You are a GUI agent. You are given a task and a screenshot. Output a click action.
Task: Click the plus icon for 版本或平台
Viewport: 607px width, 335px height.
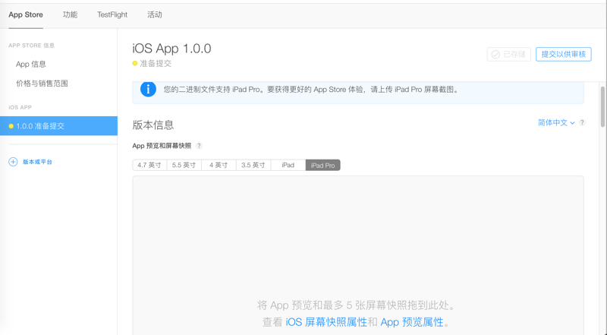tap(13, 162)
